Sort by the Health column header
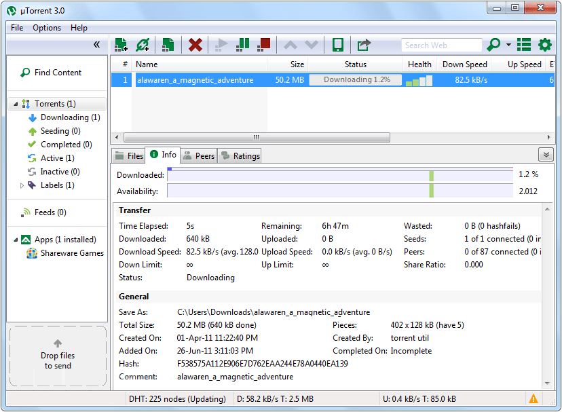Screen dimensions: 562x412 [419, 64]
